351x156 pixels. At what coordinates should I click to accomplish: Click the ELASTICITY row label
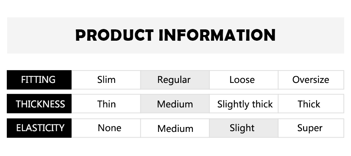pos(40,128)
